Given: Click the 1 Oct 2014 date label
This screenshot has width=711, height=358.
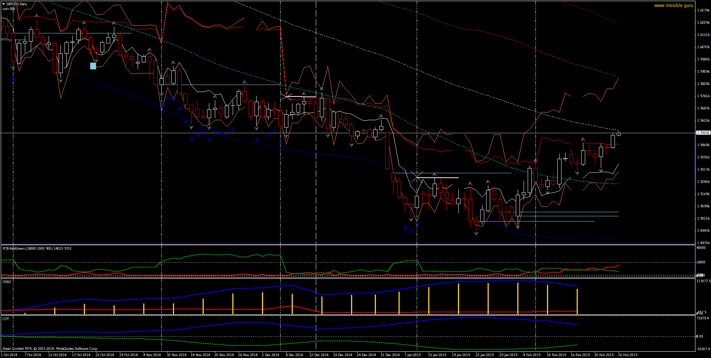Looking at the screenshot, I should [10, 355].
